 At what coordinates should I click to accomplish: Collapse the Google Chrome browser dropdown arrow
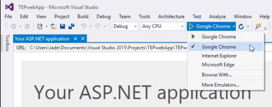pyautogui.click(x=234, y=26)
